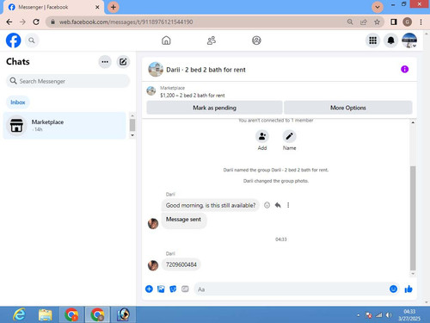Go to the Home feed icon
The height and width of the screenshot is (323, 430).
(166, 40)
